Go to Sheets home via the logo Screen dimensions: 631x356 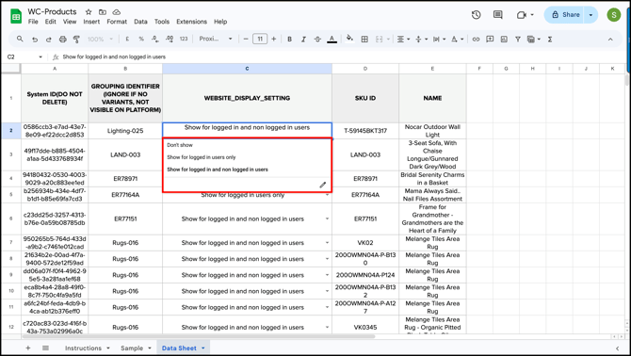[x=16, y=17]
